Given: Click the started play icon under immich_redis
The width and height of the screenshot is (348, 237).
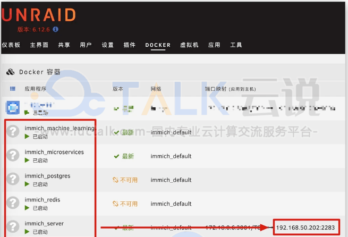Looking at the screenshot, I should [x=27, y=208].
